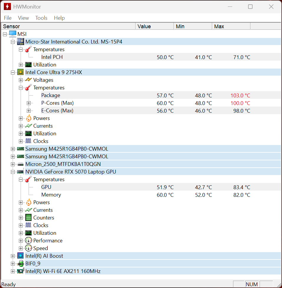The height and width of the screenshot is (288, 282).
Task: Click the Sensor column header
Action: tap(68, 26)
